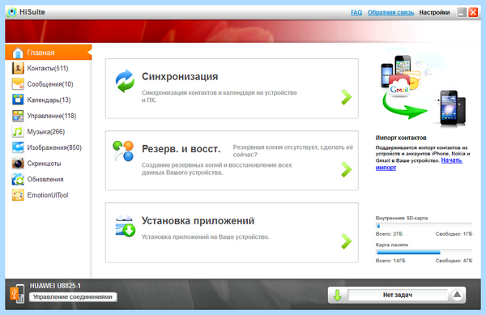The image size is (486, 315).
Task: Launch EmotionUITool from sidebar
Action: (x=48, y=195)
